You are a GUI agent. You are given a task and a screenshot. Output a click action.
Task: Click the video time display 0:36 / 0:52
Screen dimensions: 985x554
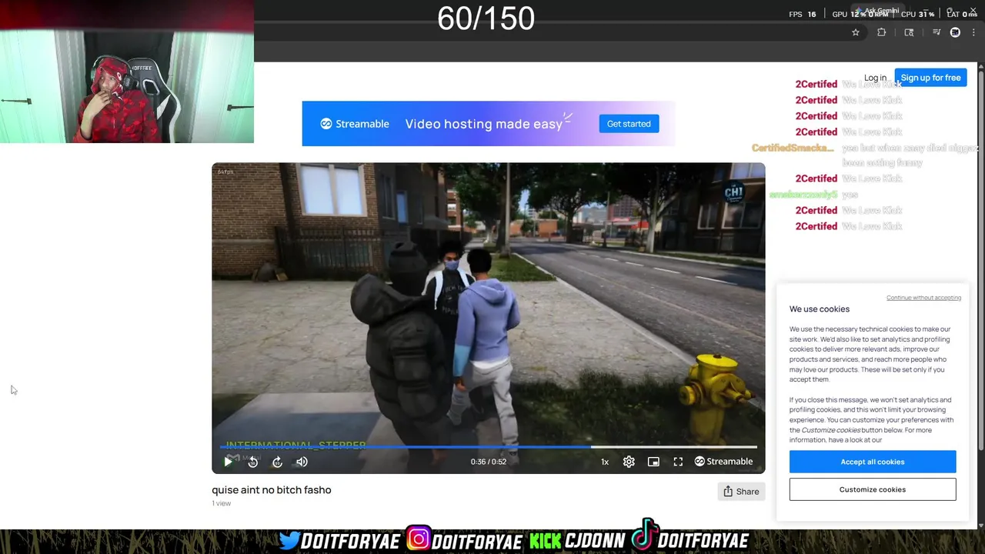click(x=489, y=462)
